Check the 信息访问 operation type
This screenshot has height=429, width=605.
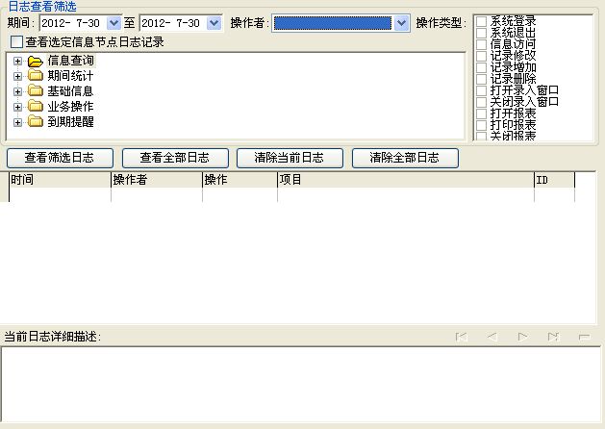coord(482,44)
